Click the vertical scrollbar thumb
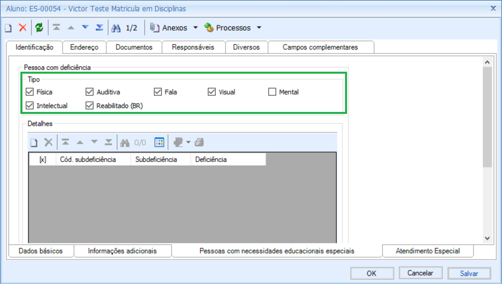502x284 pixels. pos(487,117)
